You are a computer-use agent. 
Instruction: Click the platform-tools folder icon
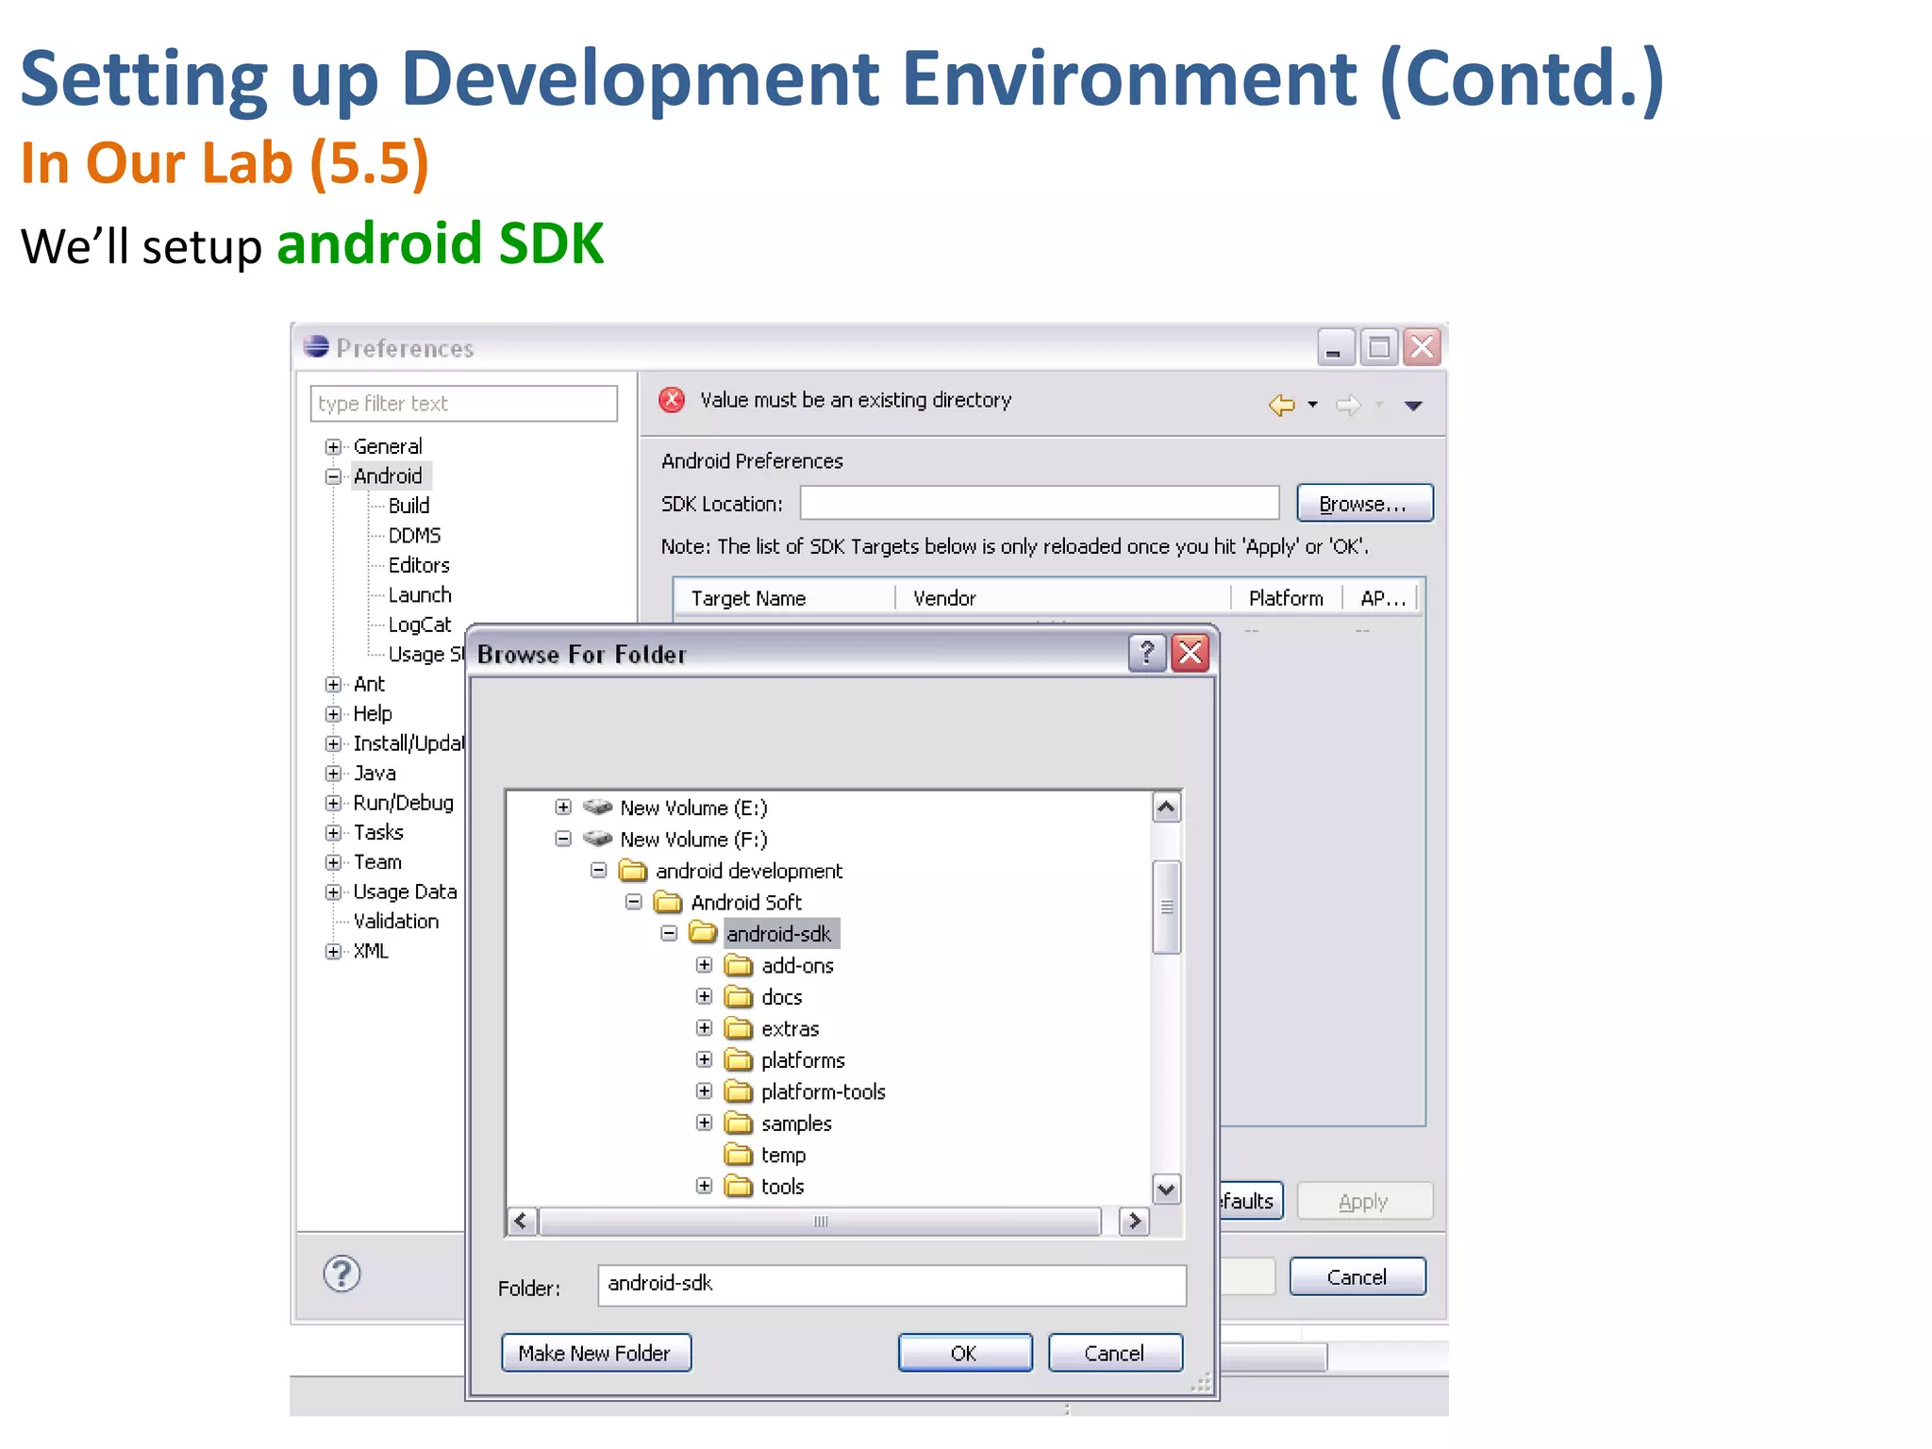click(739, 1091)
